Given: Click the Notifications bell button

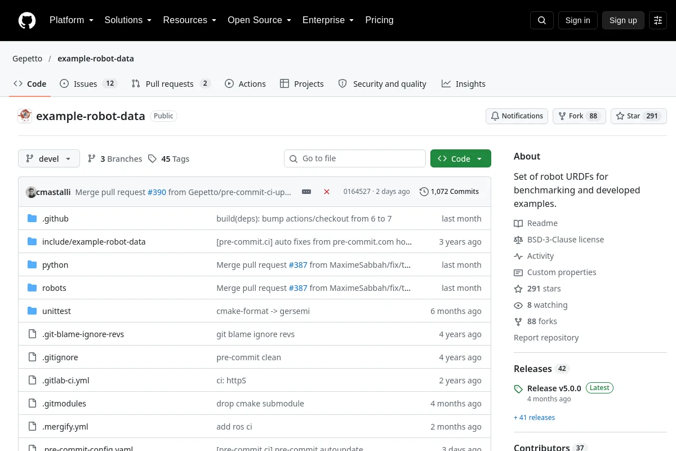Looking at the screenshot, I should point(517,116).
